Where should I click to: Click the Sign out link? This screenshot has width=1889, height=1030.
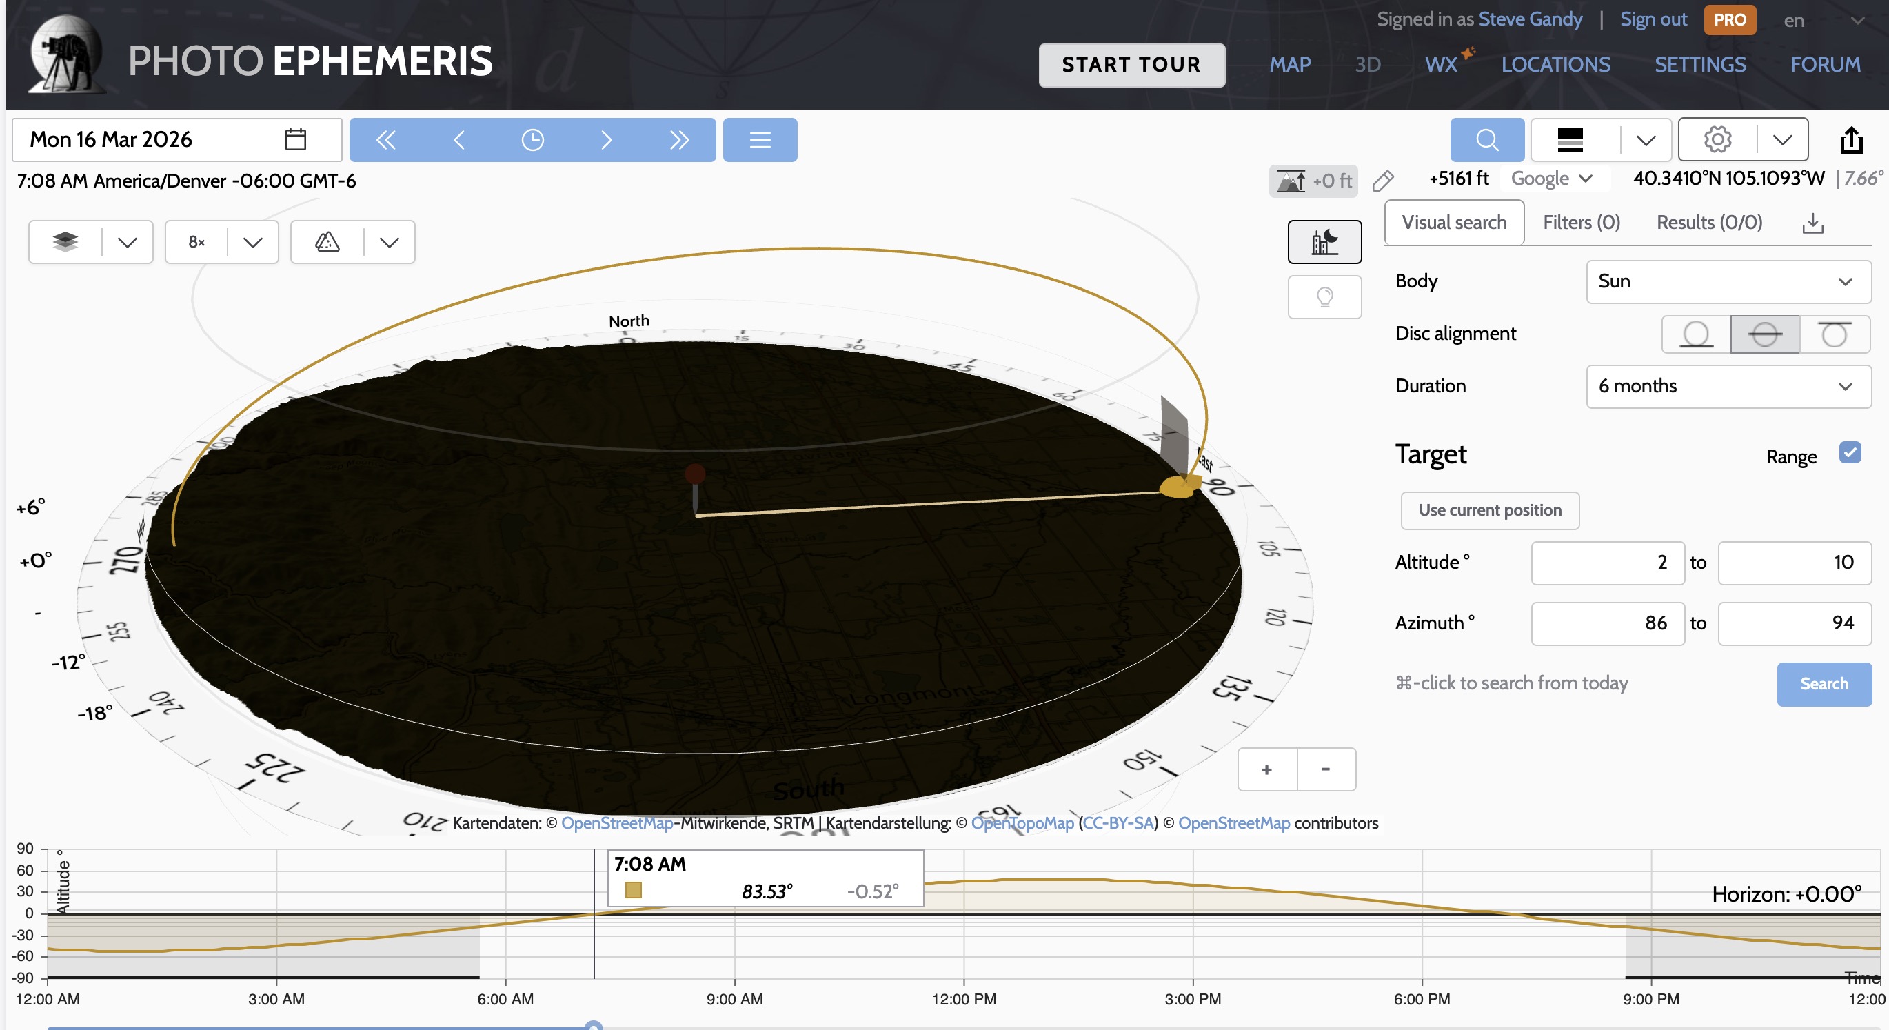1653,20
